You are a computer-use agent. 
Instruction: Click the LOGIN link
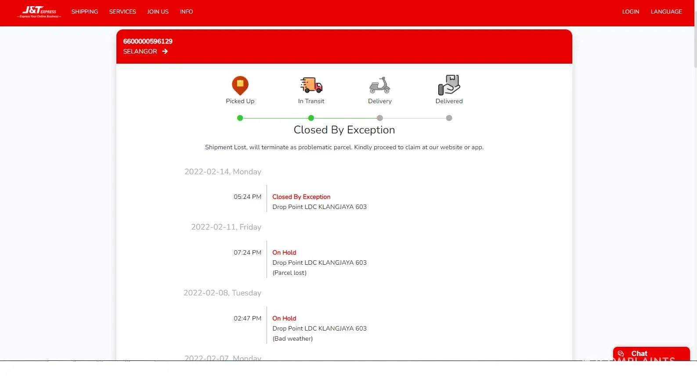point(630,12)
